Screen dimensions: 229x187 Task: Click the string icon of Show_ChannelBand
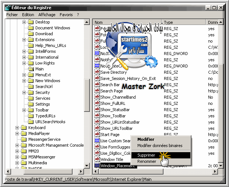tap(97, 97)
